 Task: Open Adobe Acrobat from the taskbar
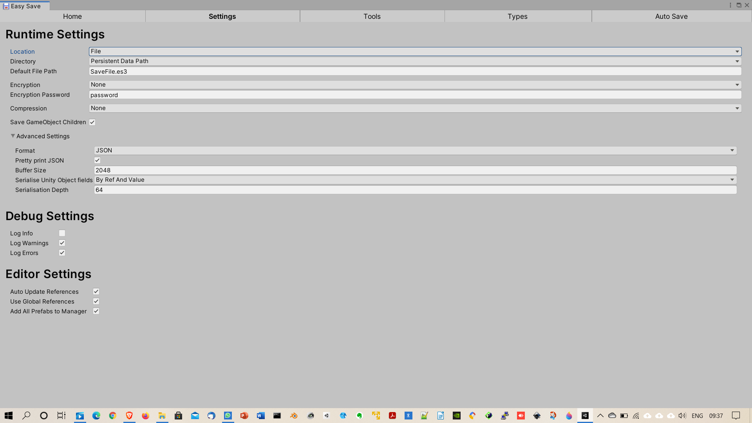392,416
